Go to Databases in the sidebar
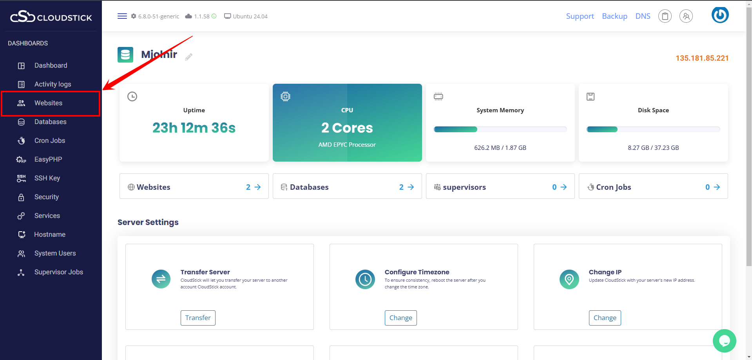 tap(50, 122)
